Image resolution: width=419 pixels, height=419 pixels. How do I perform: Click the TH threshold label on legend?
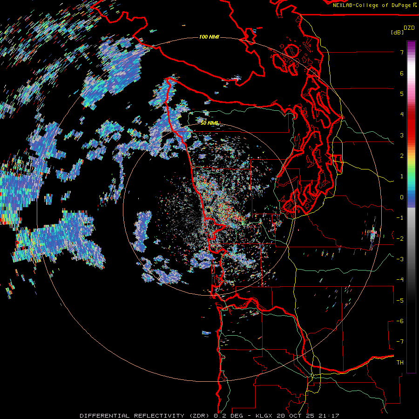(400, 363)
